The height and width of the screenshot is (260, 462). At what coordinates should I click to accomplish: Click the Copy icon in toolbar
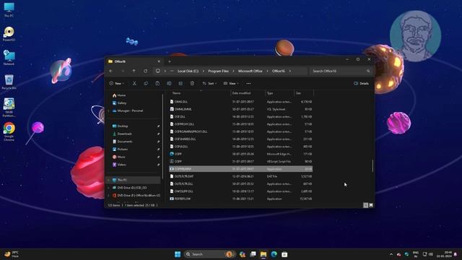click(146, 84)
